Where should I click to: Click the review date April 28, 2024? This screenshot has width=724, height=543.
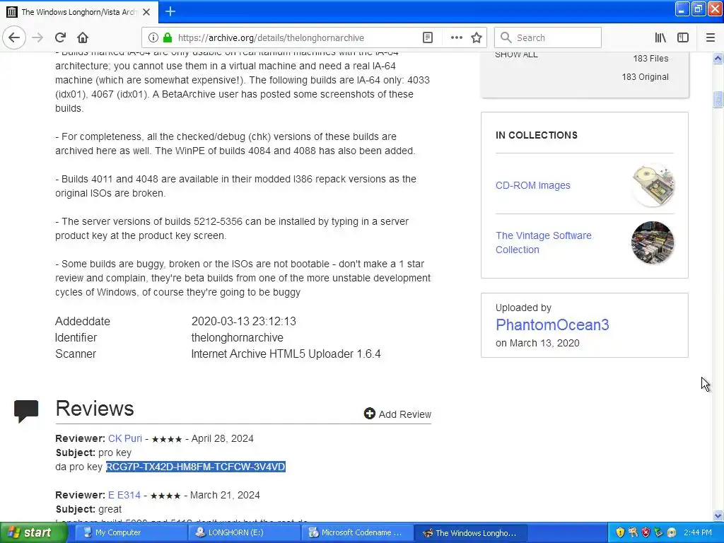(223, 438)
